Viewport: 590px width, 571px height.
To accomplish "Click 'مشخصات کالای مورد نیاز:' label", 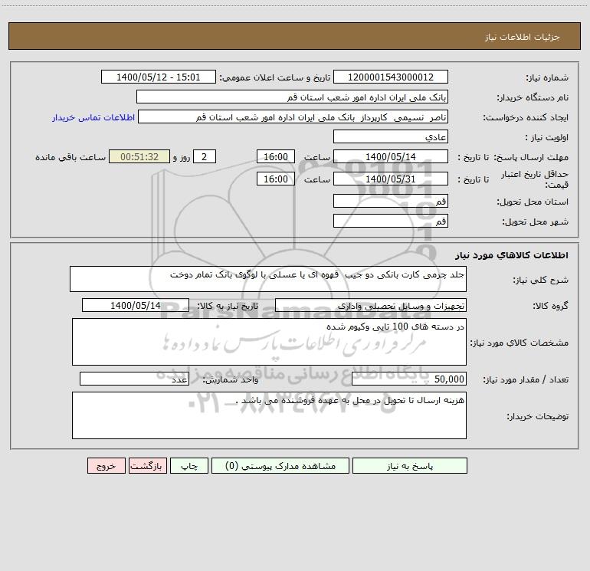I will coord(520,343).
